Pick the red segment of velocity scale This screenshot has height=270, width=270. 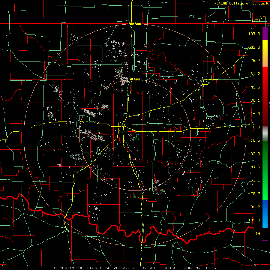click(x=265, y=96)
